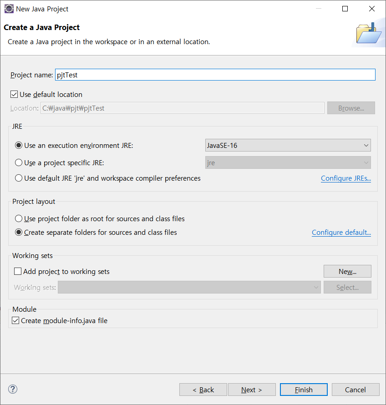Viewport: 386px width, 405px height.
Task: Click the 'JRE' group label
Action: (x=17, y=127)
